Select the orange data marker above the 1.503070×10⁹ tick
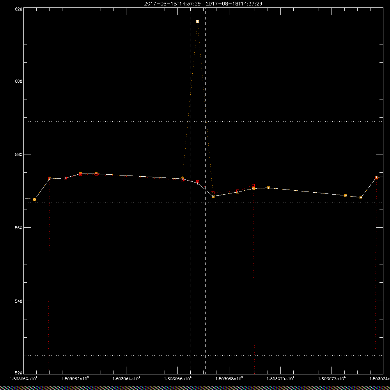 tap(268, 188)
